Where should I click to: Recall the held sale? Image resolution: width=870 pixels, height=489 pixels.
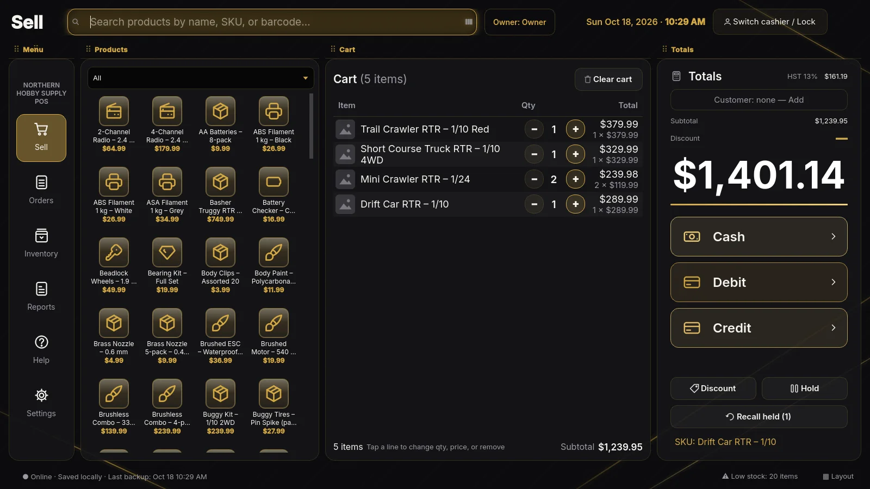[x=759, y=417]
